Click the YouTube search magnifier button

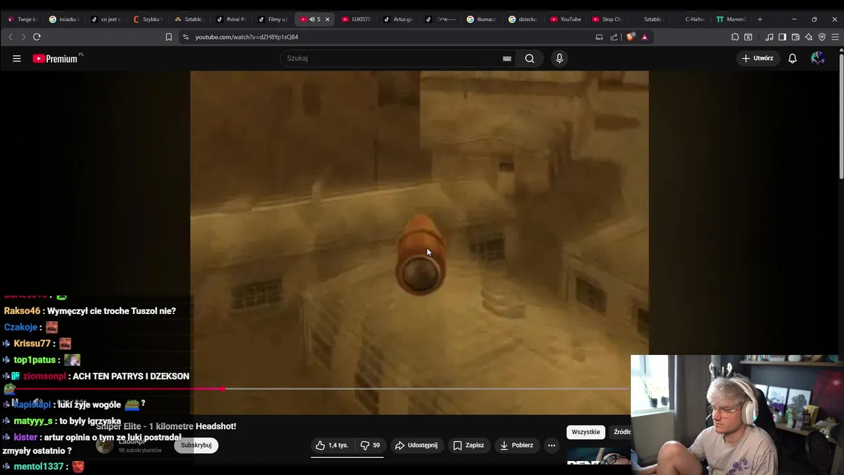(x=529, y=58)
